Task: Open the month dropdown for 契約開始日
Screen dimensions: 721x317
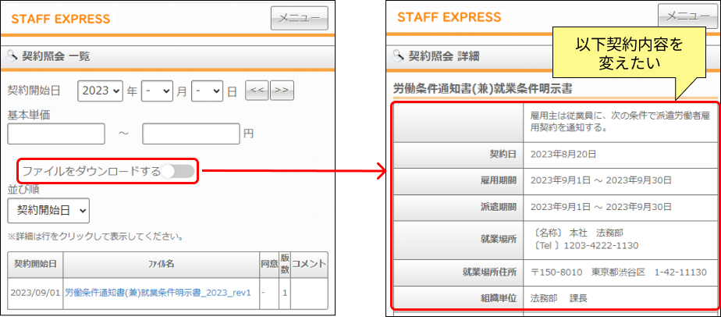Action: pos(157,91)
